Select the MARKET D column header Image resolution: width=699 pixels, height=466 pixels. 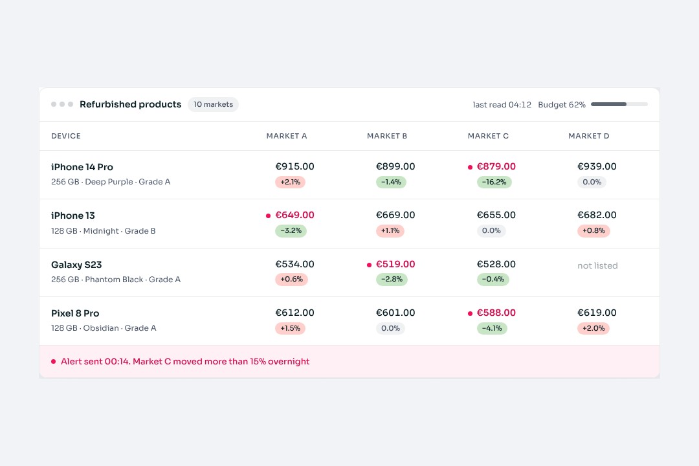point(589,136)
